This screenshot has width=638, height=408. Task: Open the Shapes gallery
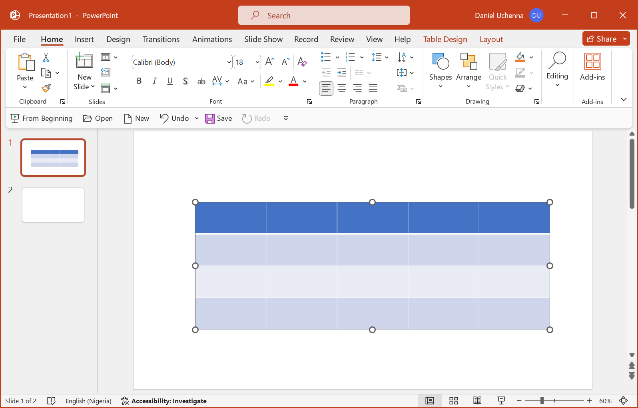440,70
